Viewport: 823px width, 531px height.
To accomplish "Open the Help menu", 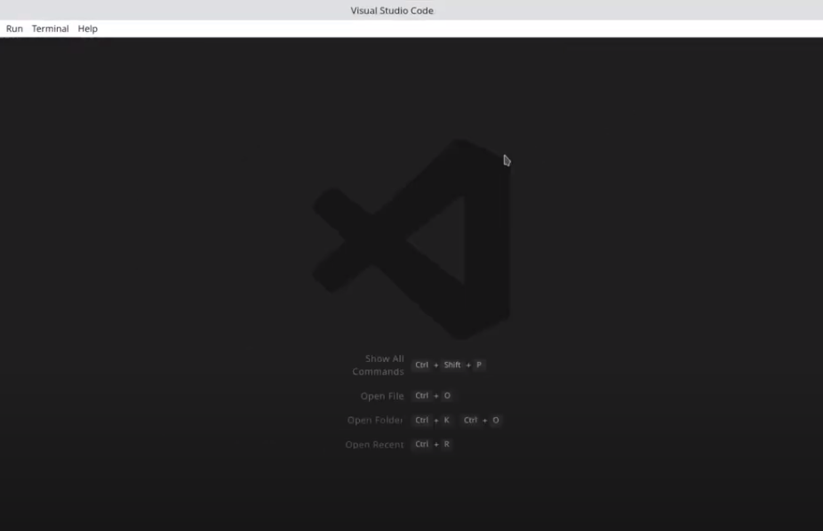I will 87,28.
